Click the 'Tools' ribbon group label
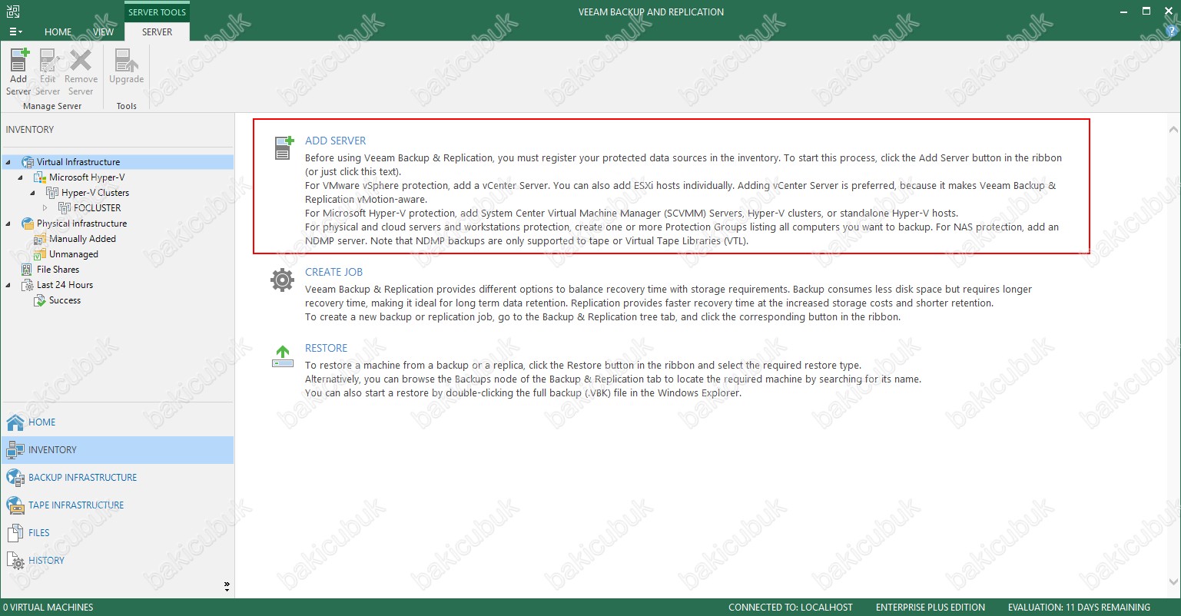This screenshot has width=1181, height=616. (127, 106)
